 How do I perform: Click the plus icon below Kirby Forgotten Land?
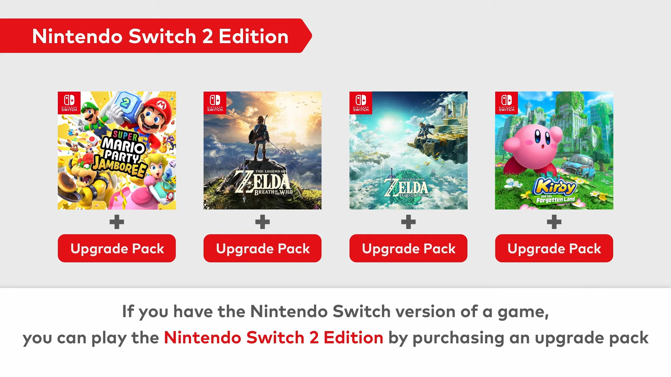[554, 222]
